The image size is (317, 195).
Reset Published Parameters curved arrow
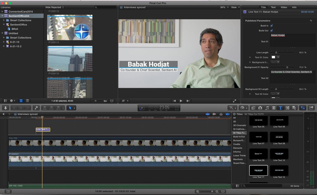[311, 21]
